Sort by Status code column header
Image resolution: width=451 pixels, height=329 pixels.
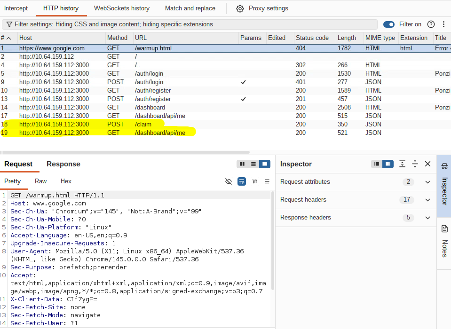coord(315,38)
